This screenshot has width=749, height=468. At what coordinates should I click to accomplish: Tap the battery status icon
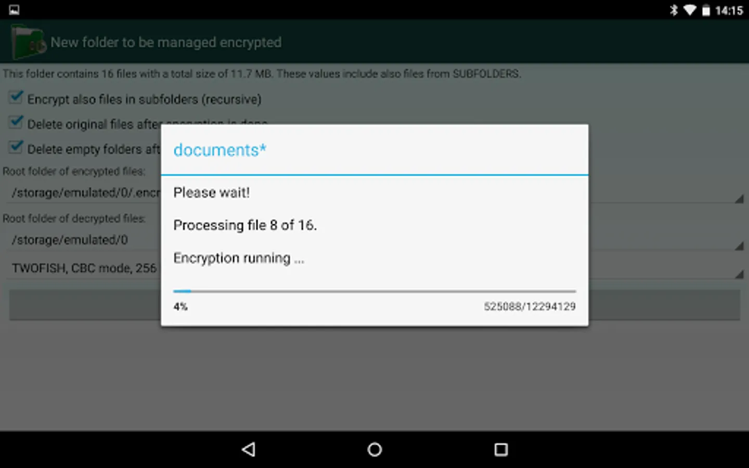coord(706,10)
